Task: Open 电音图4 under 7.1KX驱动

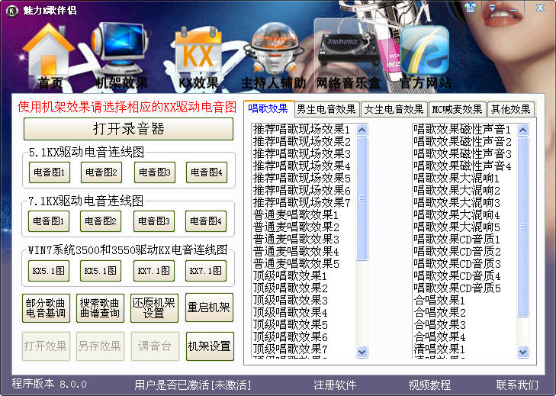Action: pyautogui.click(x=206, y=221)
